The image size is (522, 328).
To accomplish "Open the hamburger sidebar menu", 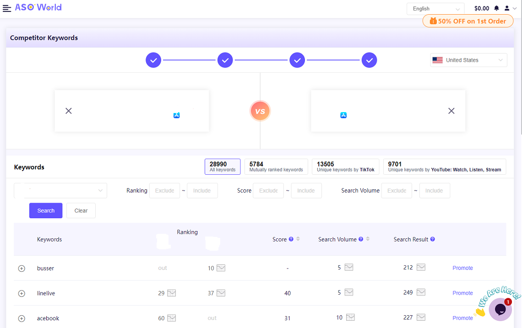I will pos(7,8).
